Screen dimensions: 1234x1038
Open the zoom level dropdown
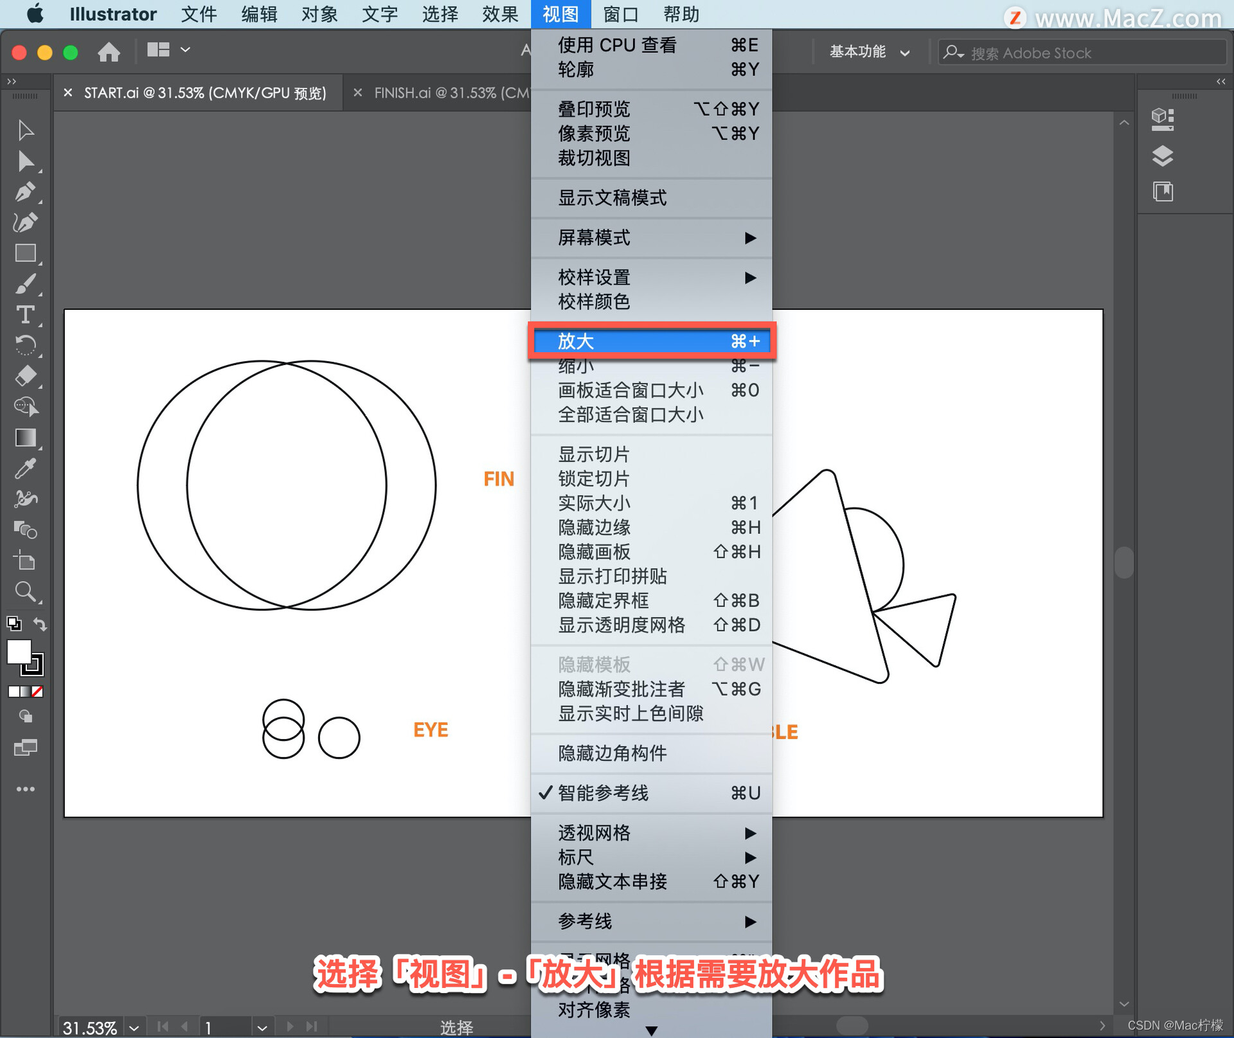[134, 1027]
